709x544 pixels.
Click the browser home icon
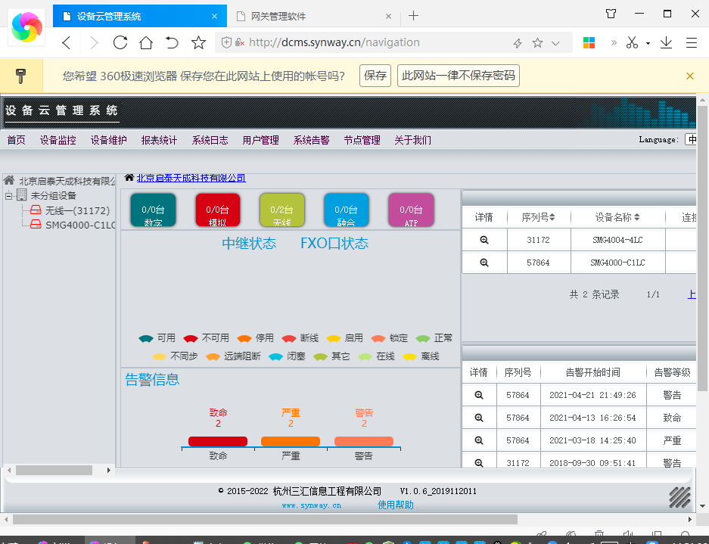[x=146, y=43]
